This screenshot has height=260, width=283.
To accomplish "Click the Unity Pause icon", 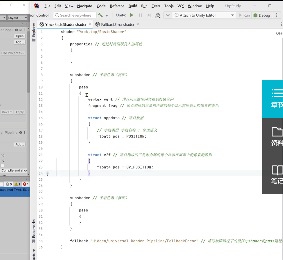I will click(x=140, y=15).
